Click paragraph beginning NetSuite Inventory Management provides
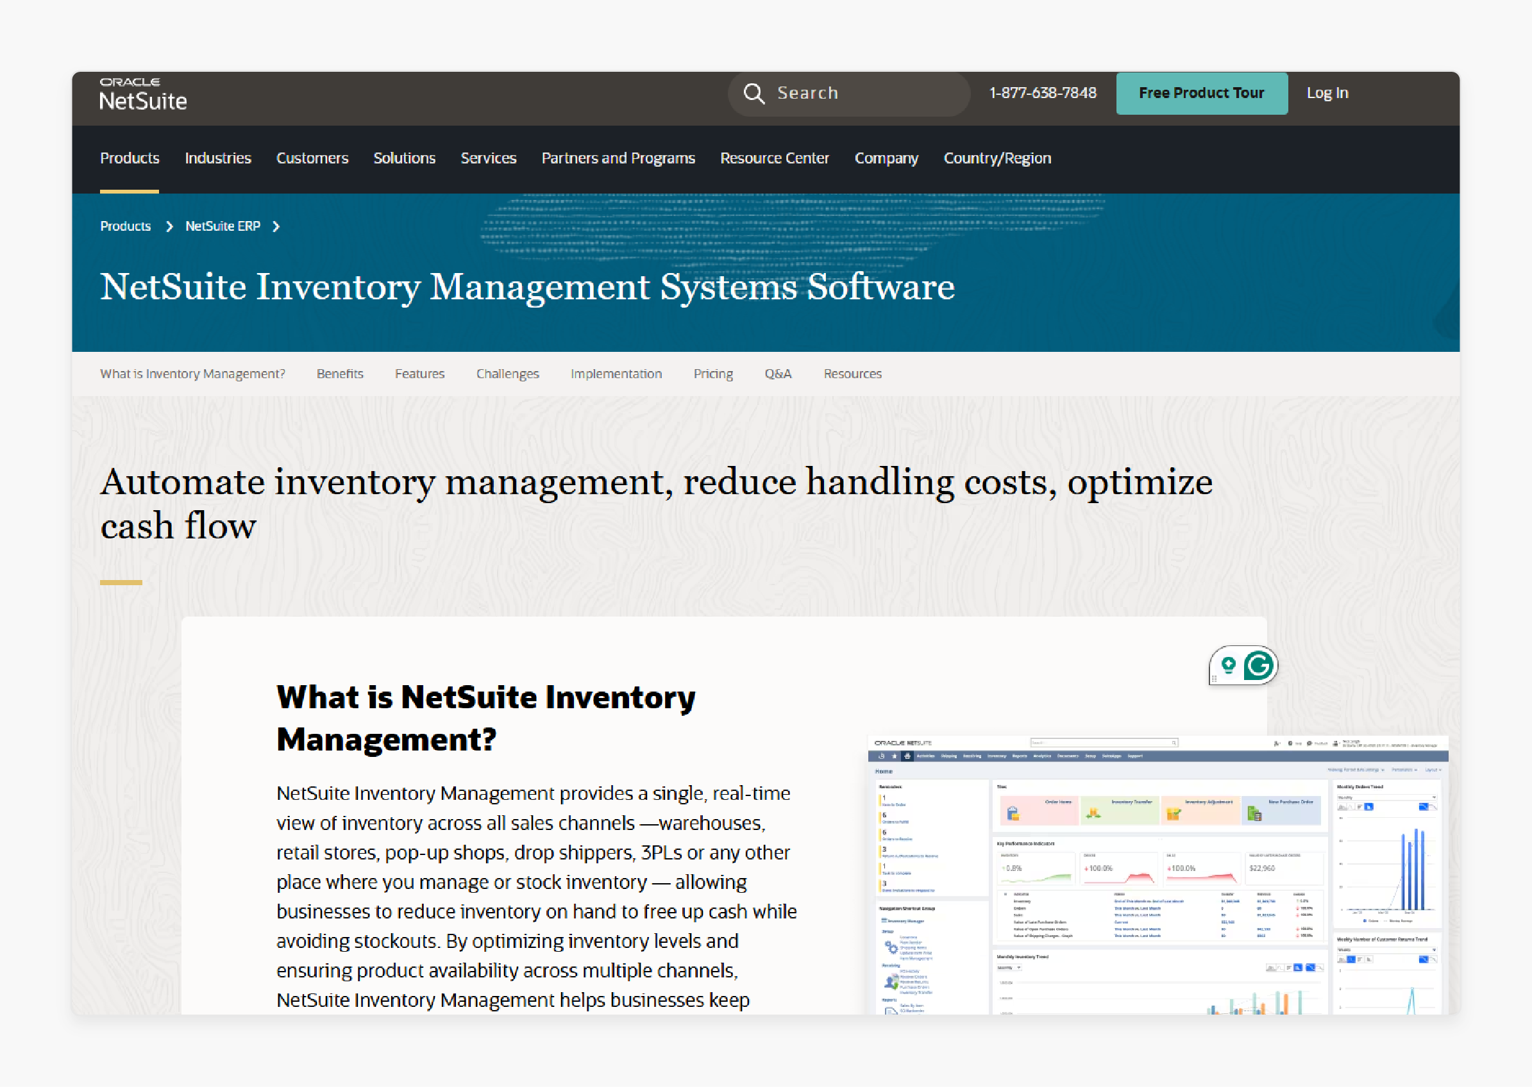This screenshot has width=1532, height=1087. click(537, 897)
